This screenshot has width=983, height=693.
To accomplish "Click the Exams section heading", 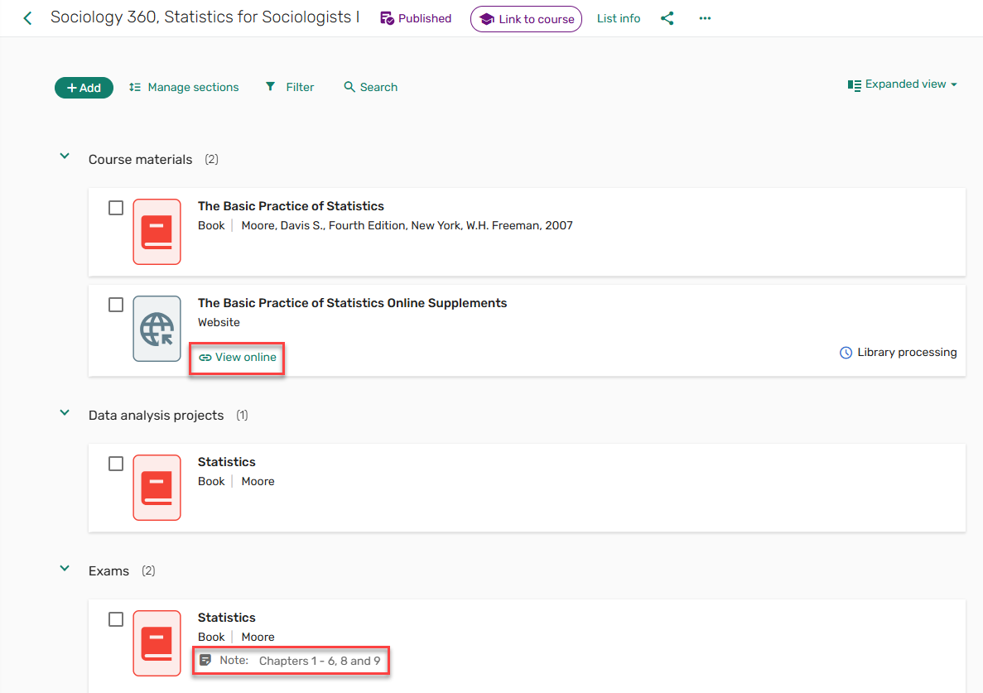I will [x=108, y=570].
